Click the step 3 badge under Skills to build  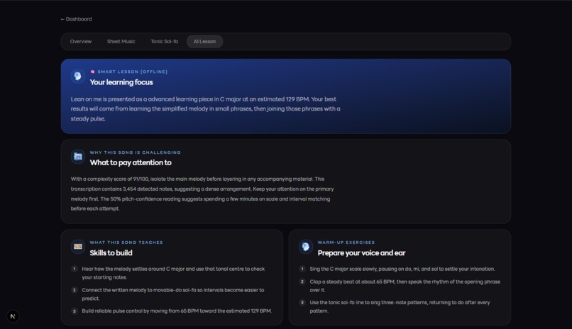[75, 311]
